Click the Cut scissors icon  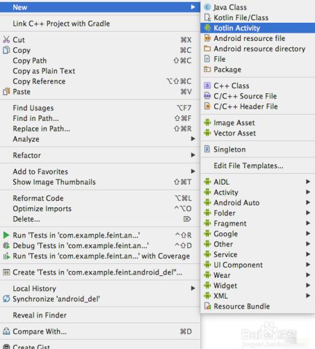[x=6, y=40]
